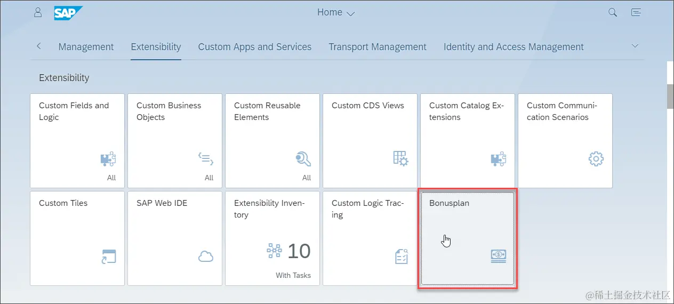Image resolution: width=674 pixels, height=304 pixels.
Task: Expand the Home title dropdown
Action: 336,13
